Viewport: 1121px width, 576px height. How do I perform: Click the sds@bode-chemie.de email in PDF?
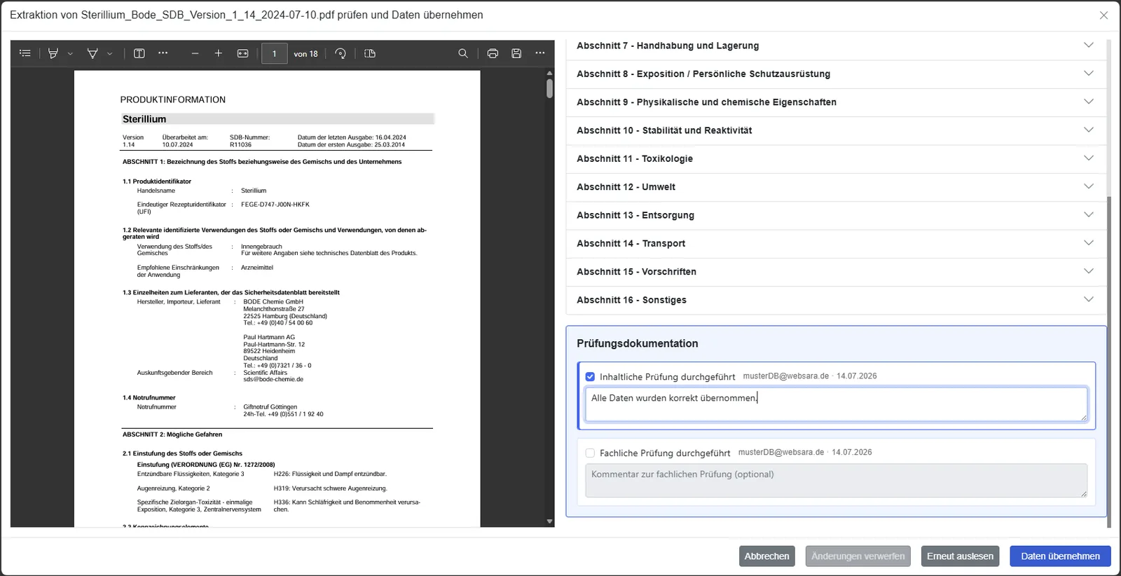point(273,380)
